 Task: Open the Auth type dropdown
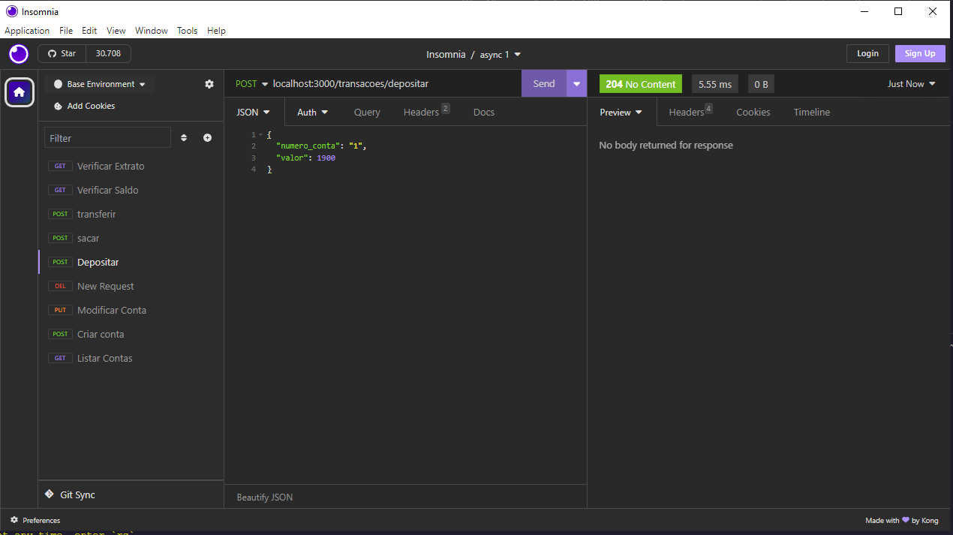click(x=312, y=112)
